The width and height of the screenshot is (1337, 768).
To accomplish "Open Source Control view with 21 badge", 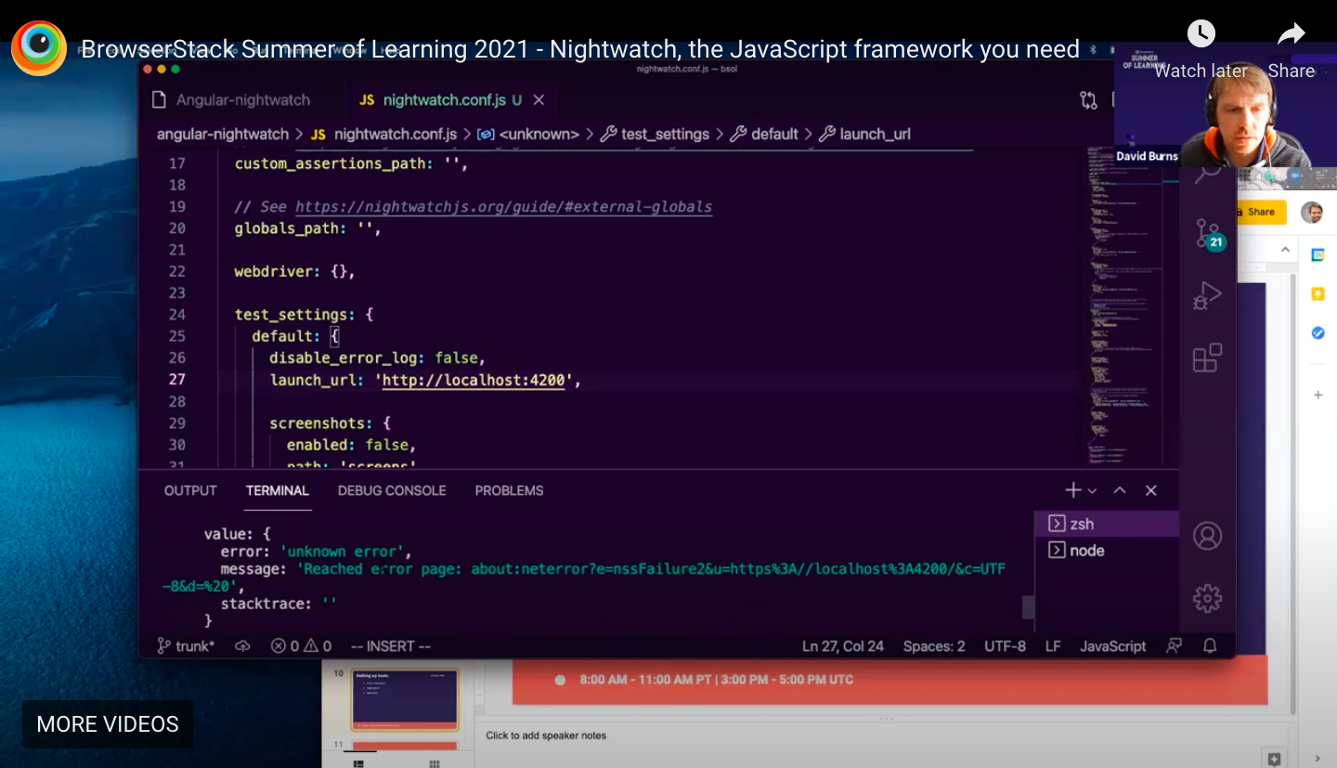I will 1207,234.
